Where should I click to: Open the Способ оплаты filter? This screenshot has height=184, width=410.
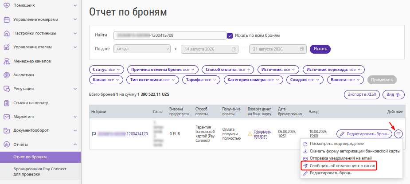228,70
